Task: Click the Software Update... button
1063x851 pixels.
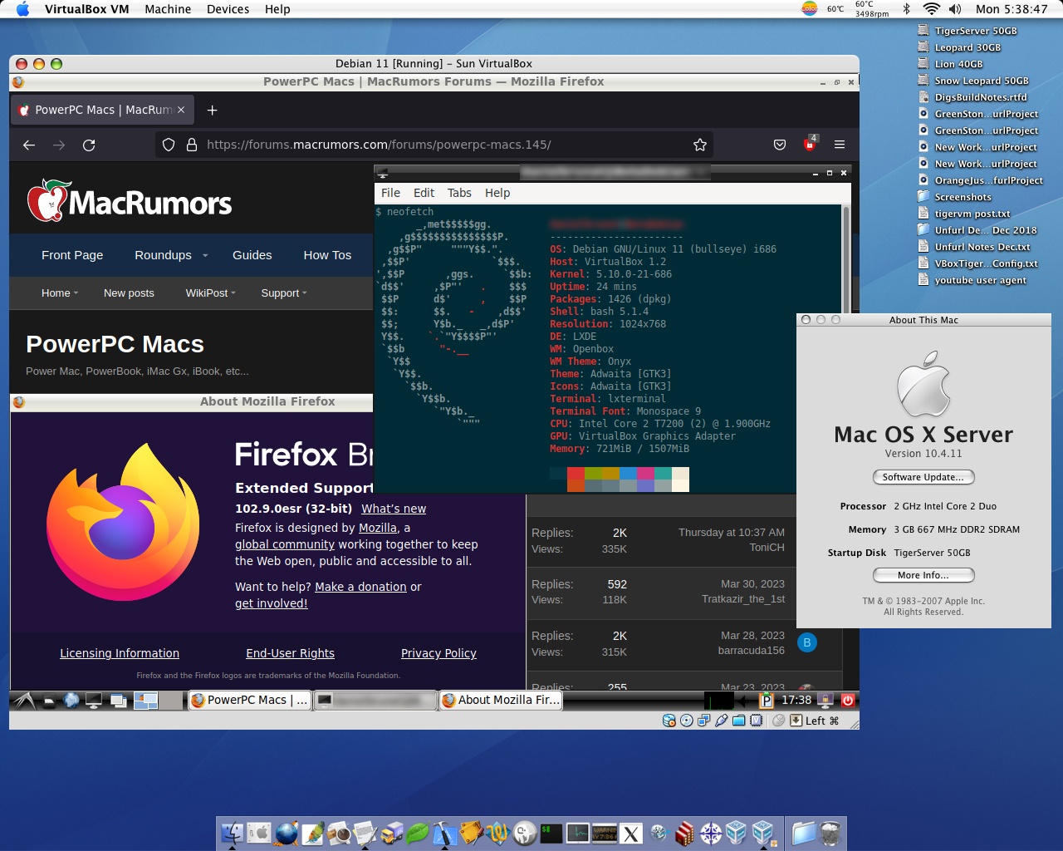Action: point(923,477)
